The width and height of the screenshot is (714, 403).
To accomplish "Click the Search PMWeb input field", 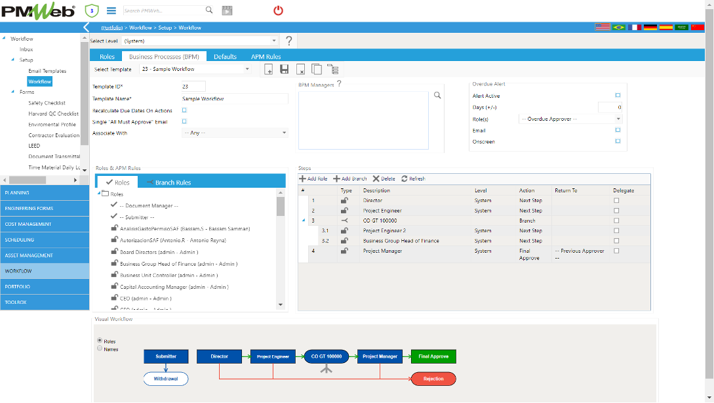I will (x=163, y=11).
